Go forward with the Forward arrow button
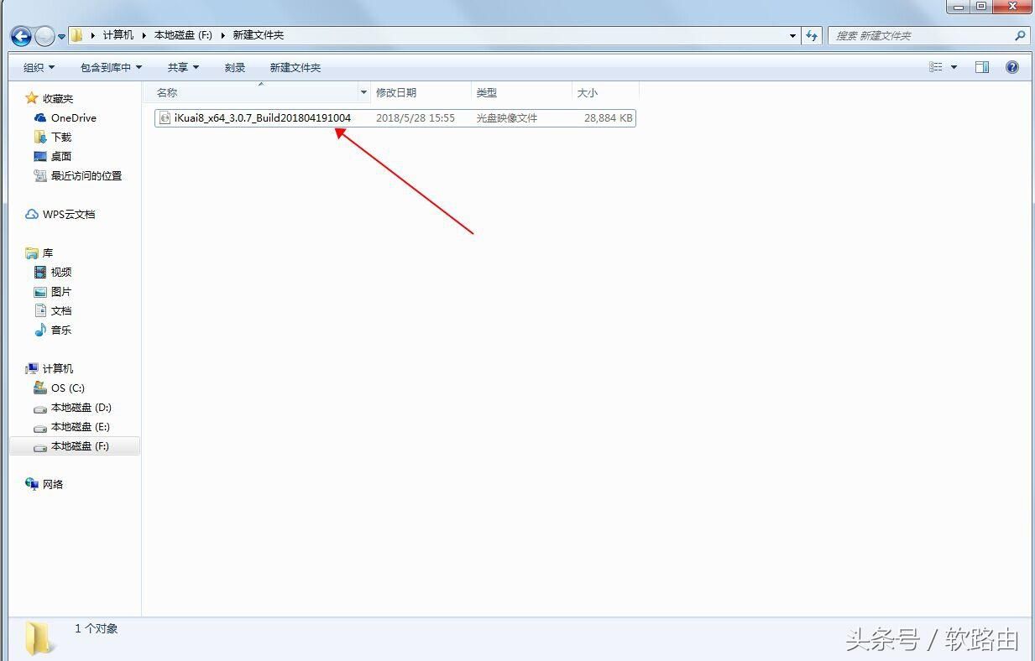This screenshot has height=661, width=1035. [x=44, y=36]
